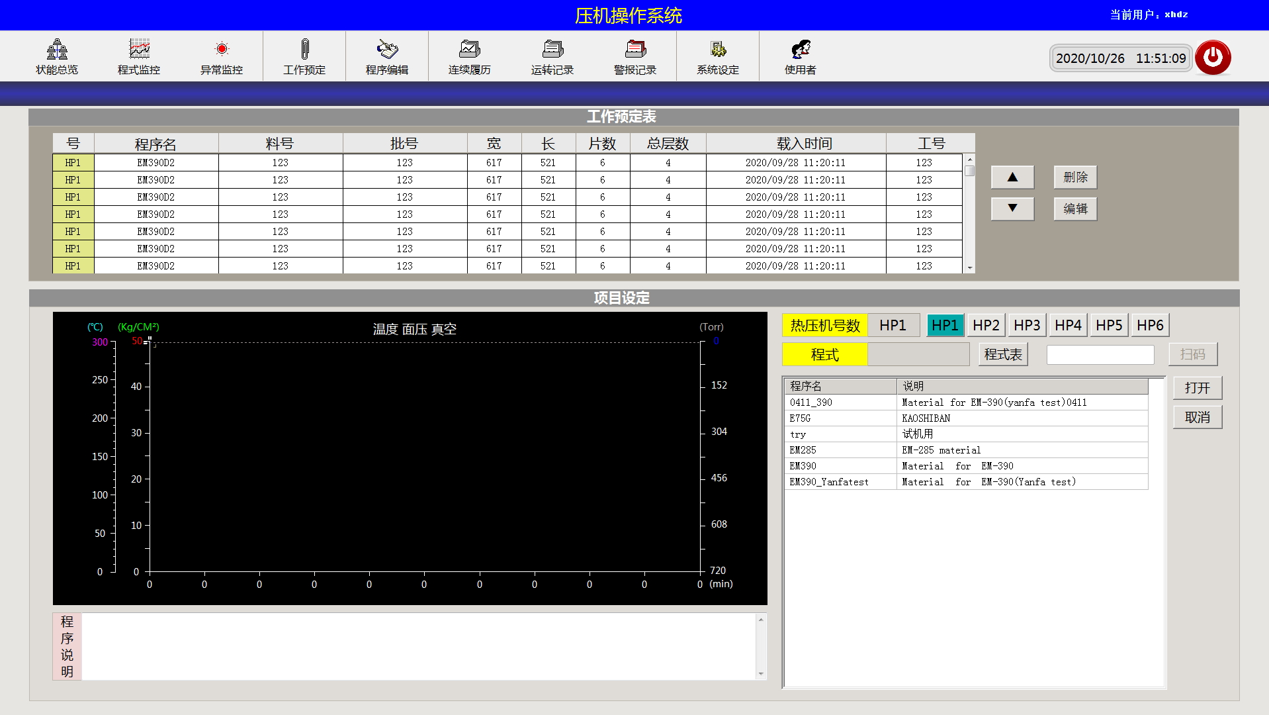
Task: Select the HP1 press toggle button
Action: coord(945,325)
